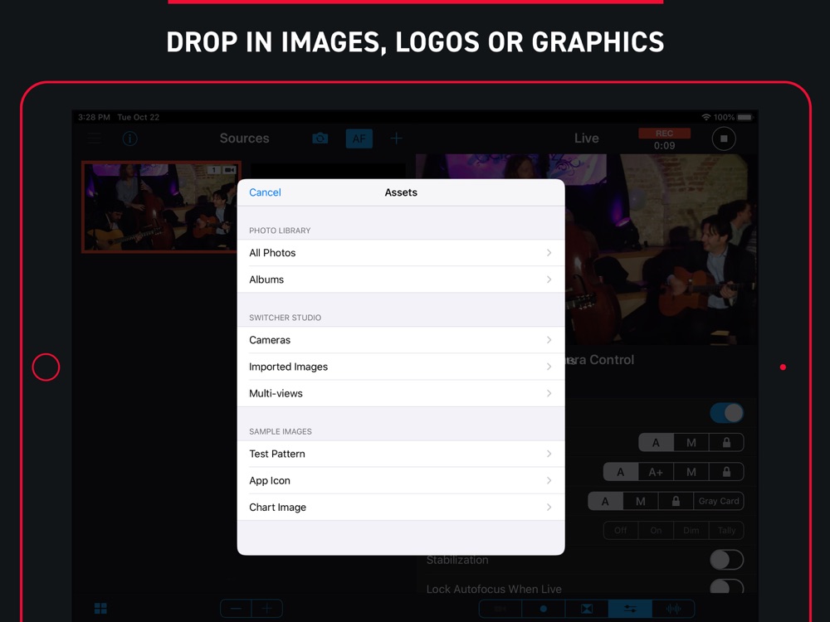Screen dimensions: 830x622
Task: Select the transitions tab icon in bottom toolbar
Action: click(587, 609)
